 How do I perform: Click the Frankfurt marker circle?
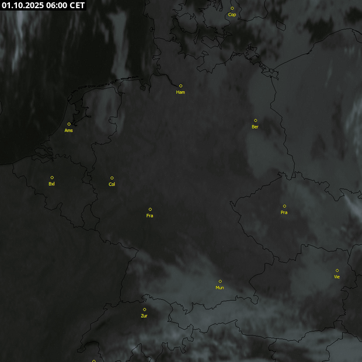[150, 209]
